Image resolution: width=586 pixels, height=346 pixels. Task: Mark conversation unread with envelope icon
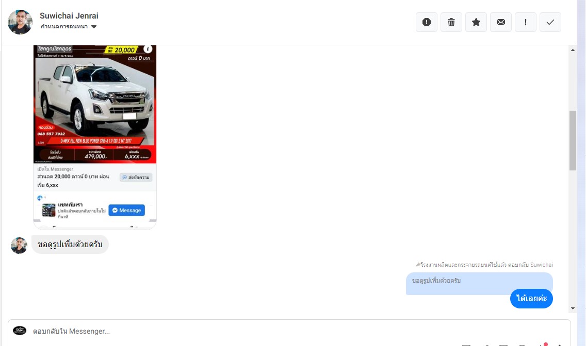(501, 22)
